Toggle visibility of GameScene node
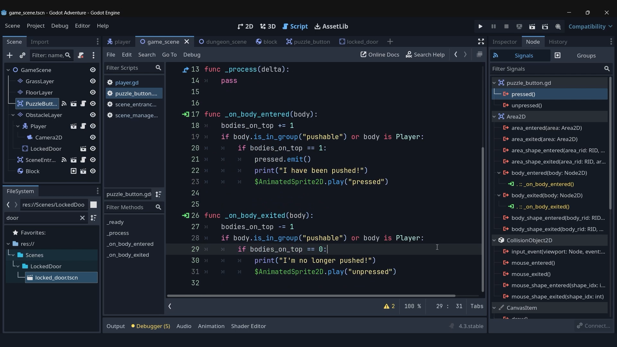Screen dimensions: 617x347 pyautogui.click(x=93, y=70)
